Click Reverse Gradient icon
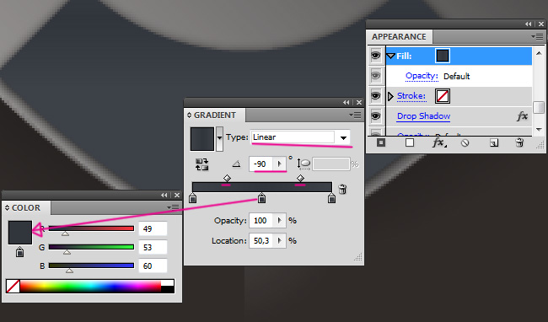Image resolution: width=548 pixels, height=322 pixels. coord(202,164)
